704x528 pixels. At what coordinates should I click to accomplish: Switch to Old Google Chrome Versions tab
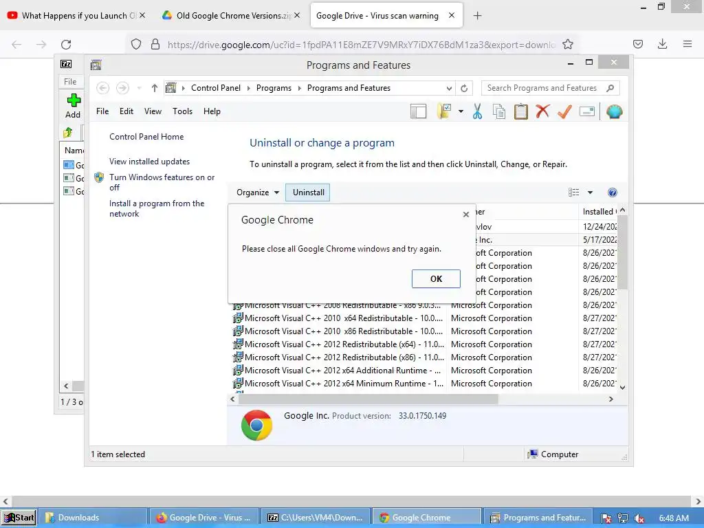pos(230,16)
